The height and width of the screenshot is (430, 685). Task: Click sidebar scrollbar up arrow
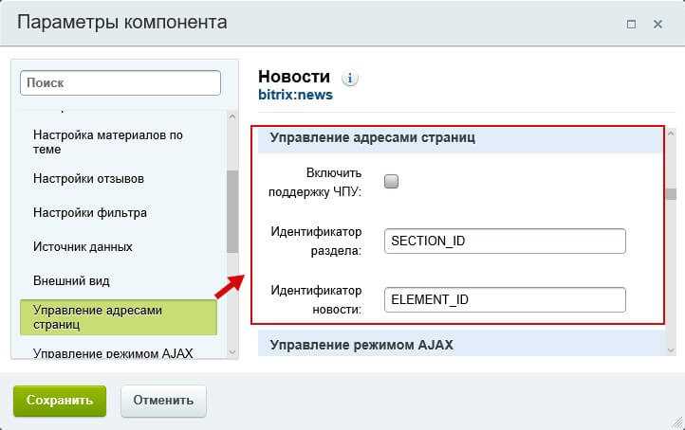[x=232, y=116]
